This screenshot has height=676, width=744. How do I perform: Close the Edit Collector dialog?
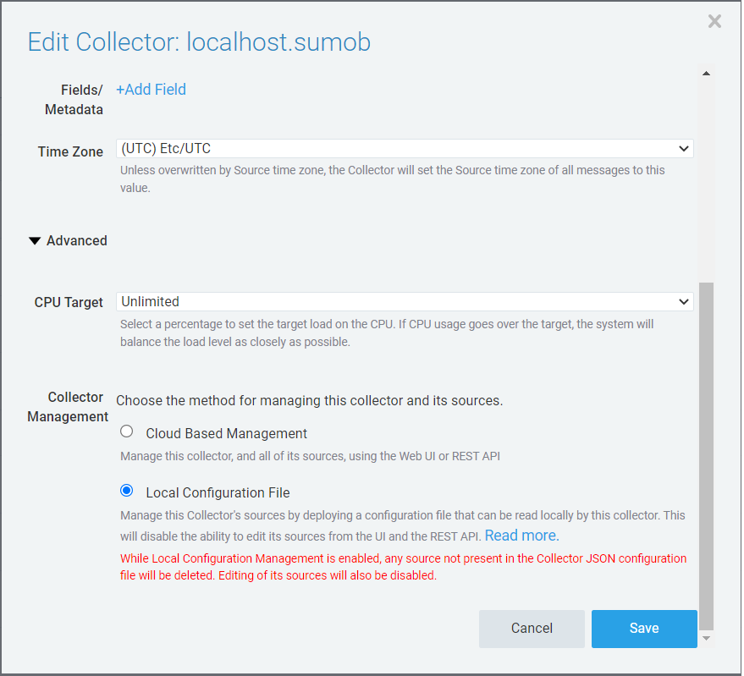714,21
